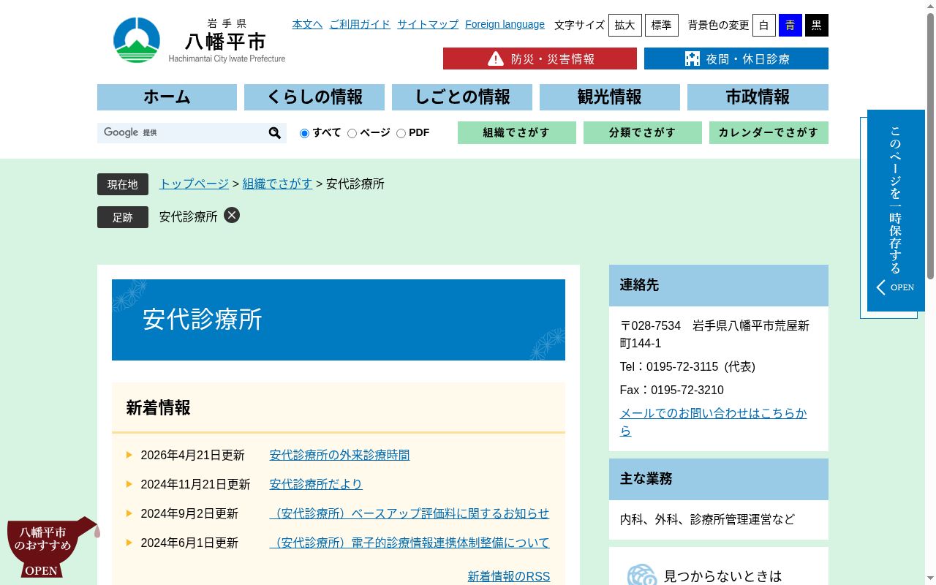Image resolution: width=936 pixels, height=585 pixels.
Task: Select the PDF search radio button
Action: coord(401,133)
